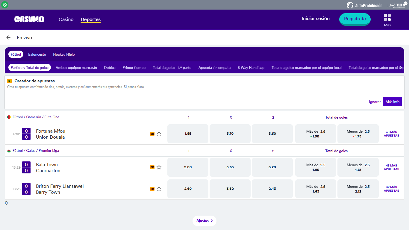Open 43 más apuestas for Bala Town
409x230 pixels.
pyautogui.click(x=391, y=167)
